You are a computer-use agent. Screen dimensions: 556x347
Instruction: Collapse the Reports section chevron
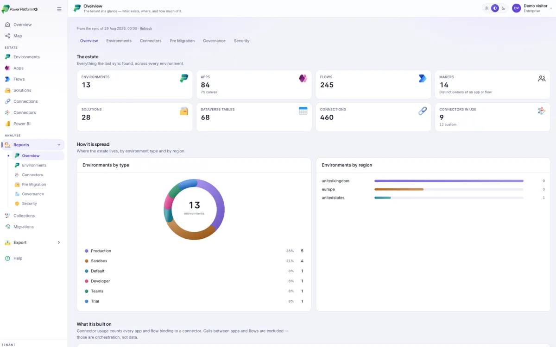(59, 145)
